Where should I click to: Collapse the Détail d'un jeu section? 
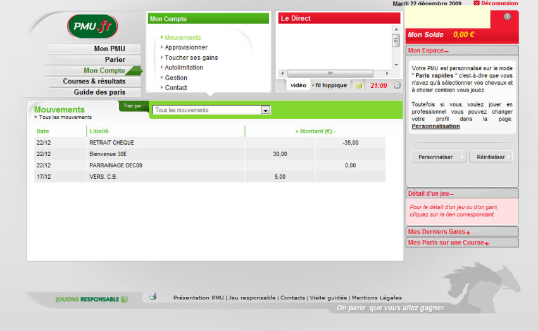[x=451, y=193]
